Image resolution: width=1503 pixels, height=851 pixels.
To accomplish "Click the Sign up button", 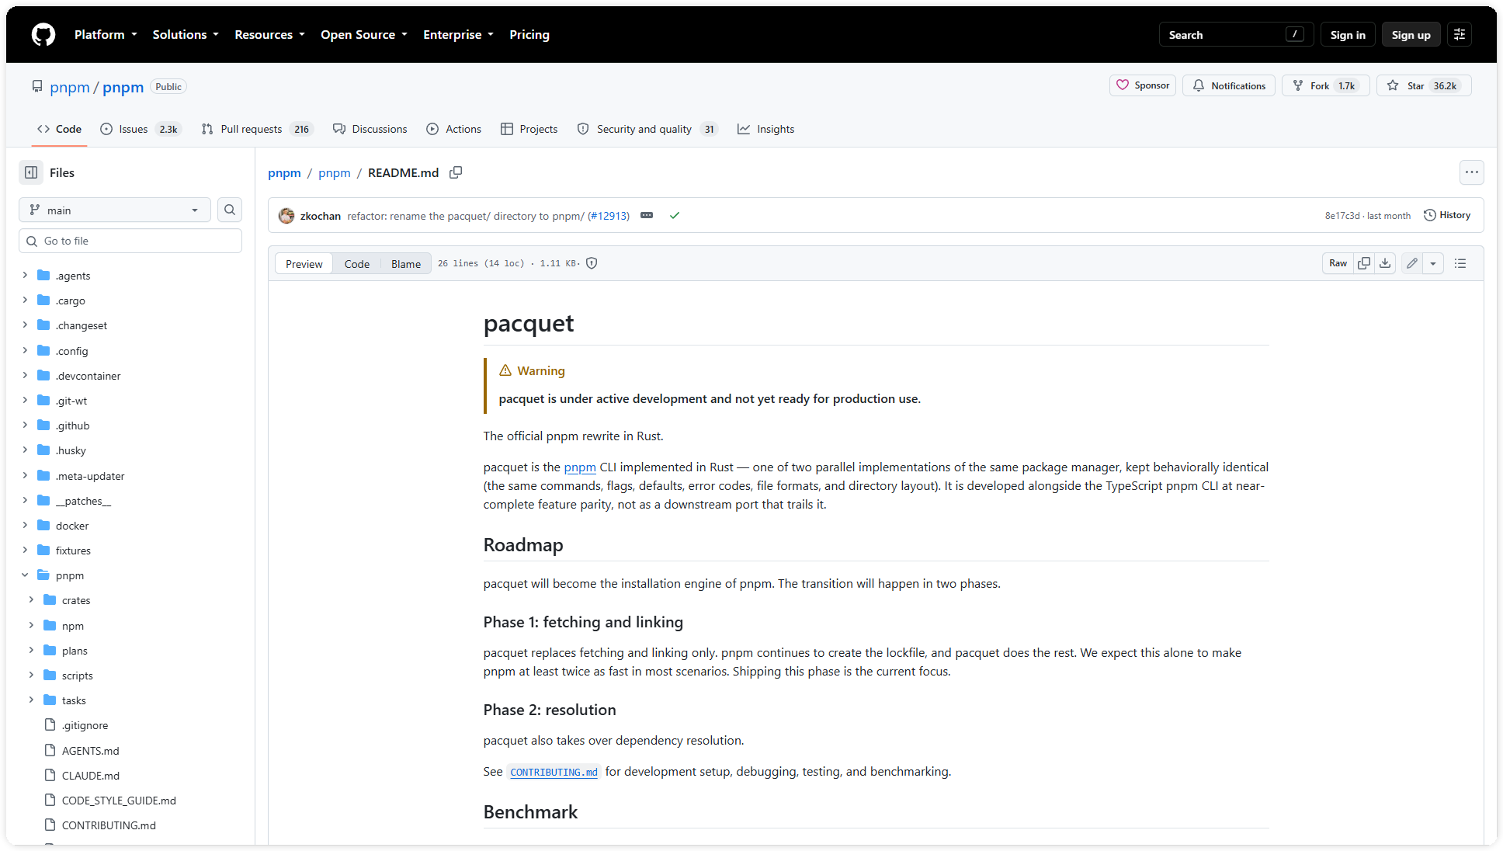I will coord(1411,34).
